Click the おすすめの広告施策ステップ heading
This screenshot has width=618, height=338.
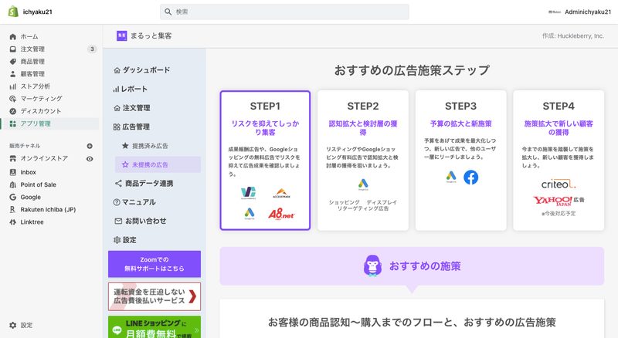tap(412, 70)
